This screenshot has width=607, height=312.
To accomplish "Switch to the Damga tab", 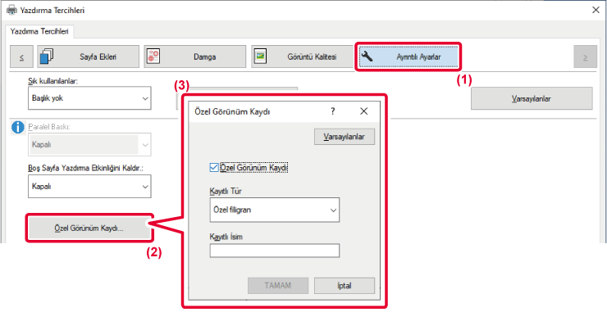I will pos(194,57).
